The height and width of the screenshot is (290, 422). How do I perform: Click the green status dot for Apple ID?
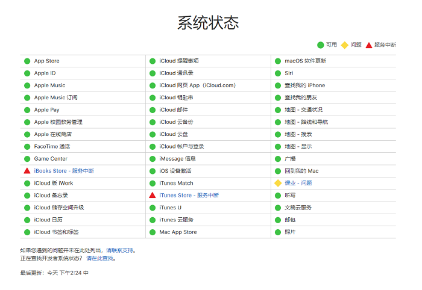click(27, 73)
